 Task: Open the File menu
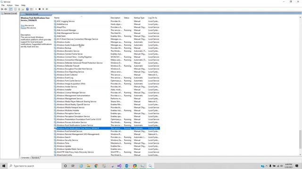click(x=3, y=5)
